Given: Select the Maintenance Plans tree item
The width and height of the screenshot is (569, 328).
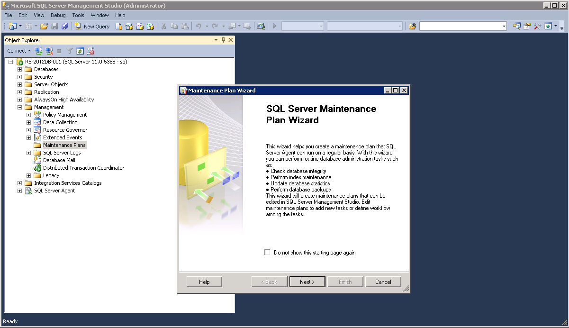Looking at the screenshot, I should click(x=64, y=145).
